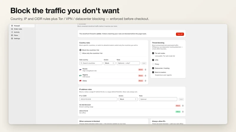Click Block badge on 45.146.164.0/24 row
This screenshot has width=236, height=132.
(178, 106)
